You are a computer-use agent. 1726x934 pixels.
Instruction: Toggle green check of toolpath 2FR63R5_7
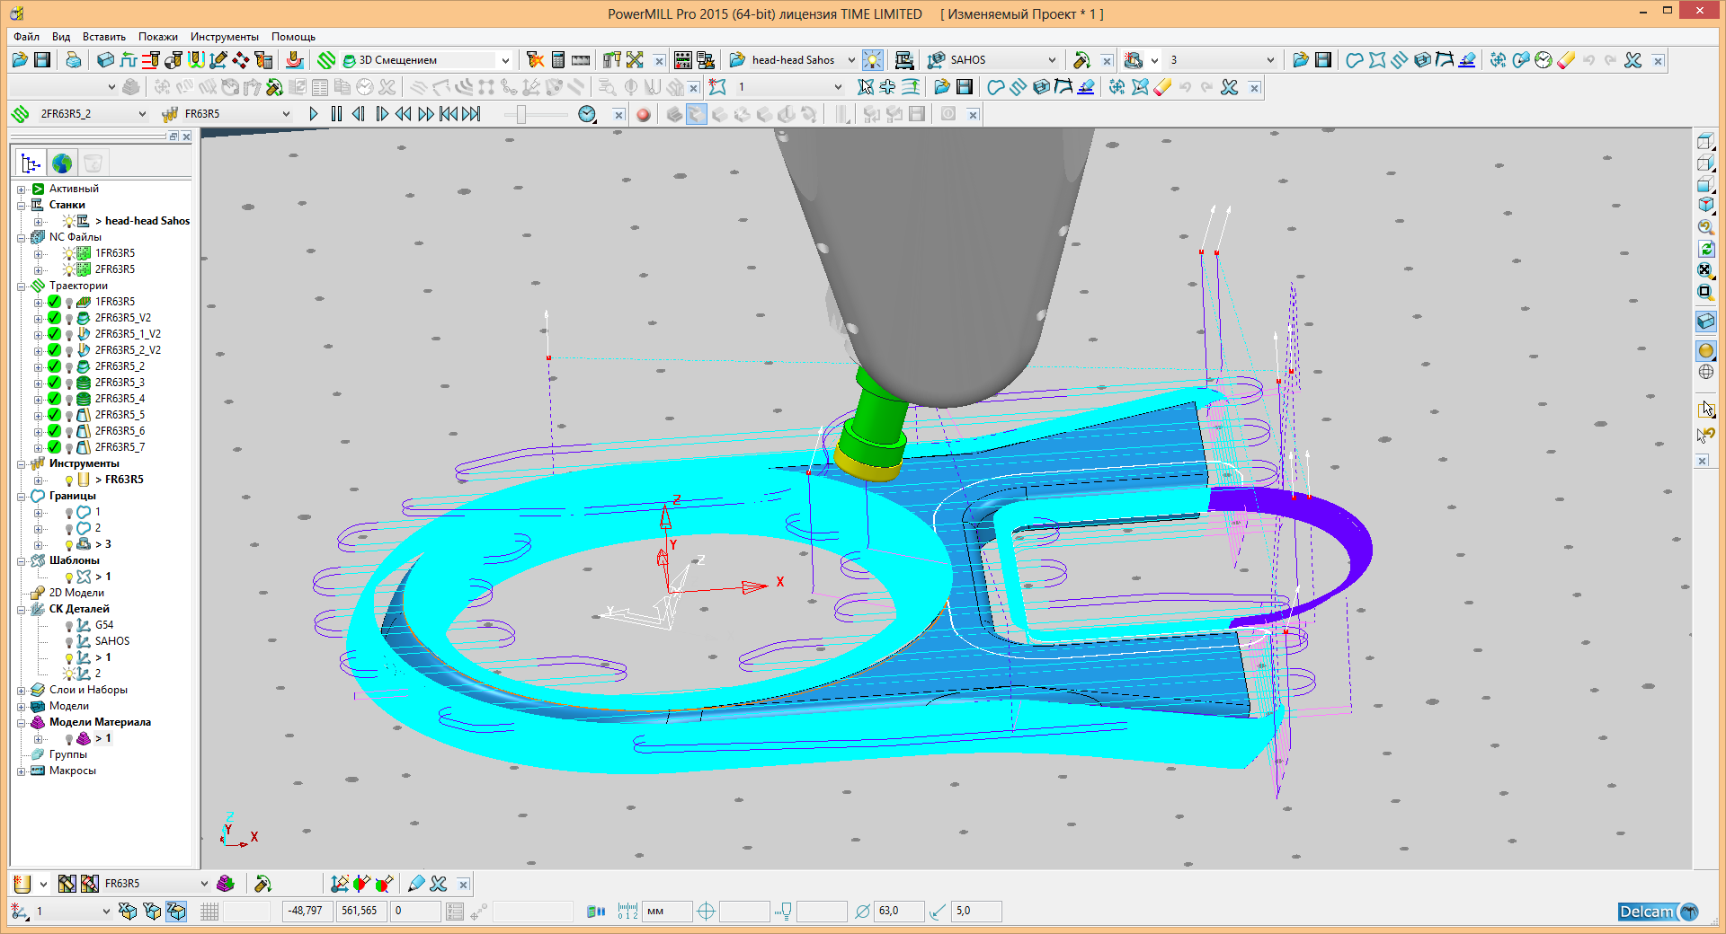pos(55,447)
